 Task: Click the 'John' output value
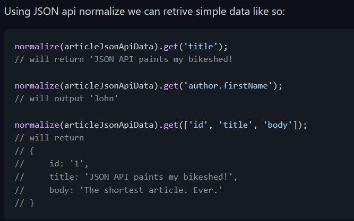coord(103,98)
